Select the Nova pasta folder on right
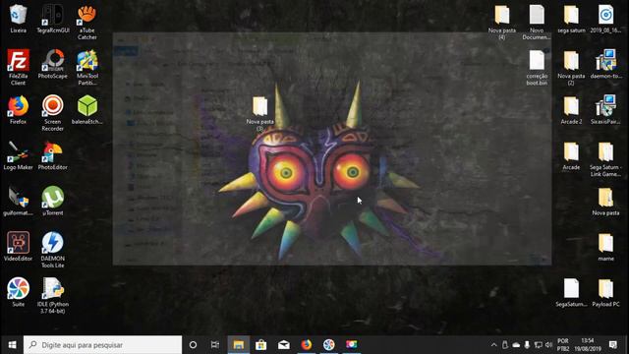 (x=605, y=202)
